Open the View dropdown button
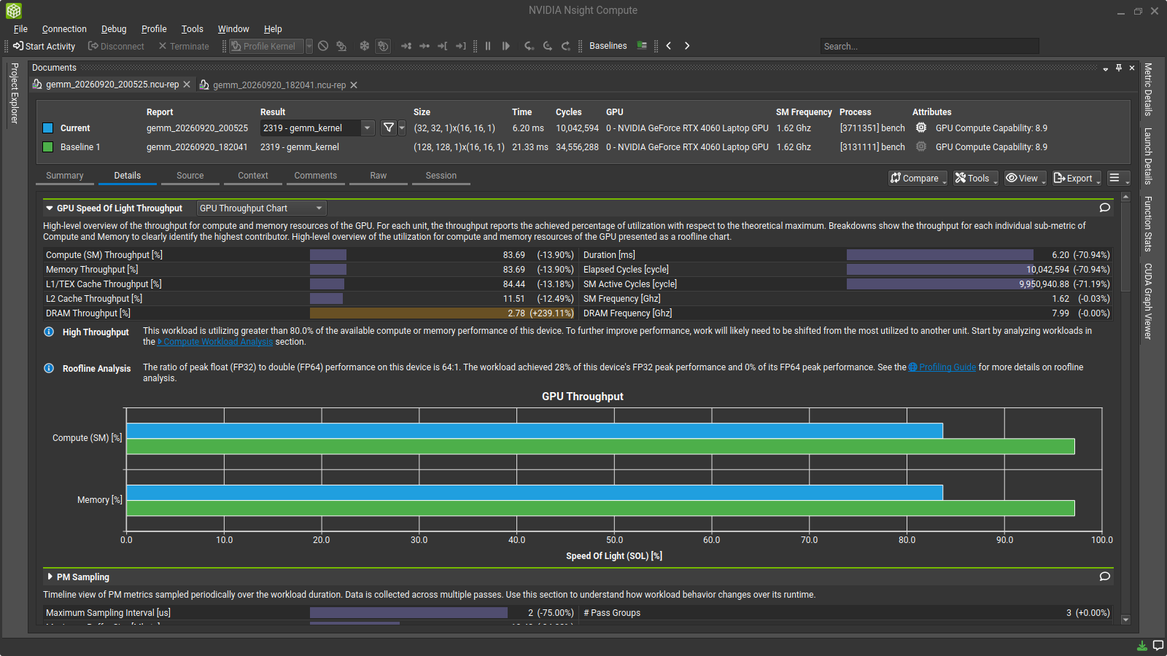This screenshot has height=656, width=1167. coord(1026,178)
